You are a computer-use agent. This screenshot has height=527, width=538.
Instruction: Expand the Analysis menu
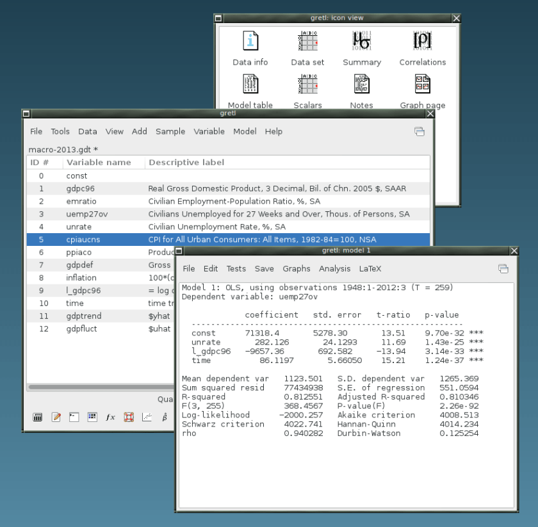(x=334, y=269)
